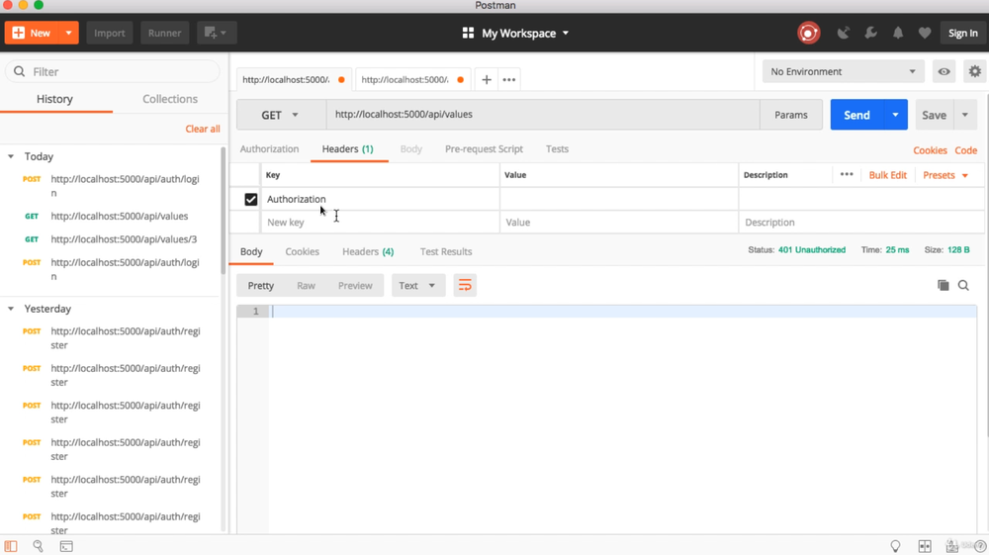View response Headers (4) tab
This screenshot has height=555, width=989.
[x=368, y=251]
